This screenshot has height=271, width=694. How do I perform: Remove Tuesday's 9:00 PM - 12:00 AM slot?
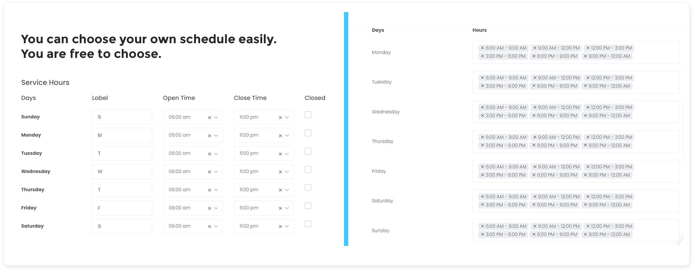(x=585, y=86)
